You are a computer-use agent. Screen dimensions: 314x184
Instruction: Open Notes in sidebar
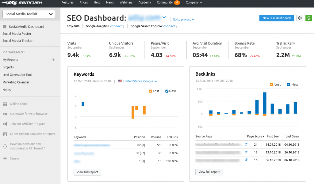7,90
